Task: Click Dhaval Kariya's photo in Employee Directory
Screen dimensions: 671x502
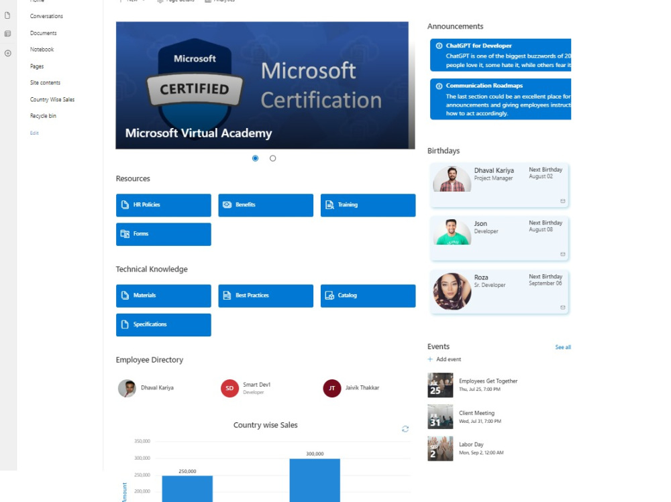Action: point(127,388)
